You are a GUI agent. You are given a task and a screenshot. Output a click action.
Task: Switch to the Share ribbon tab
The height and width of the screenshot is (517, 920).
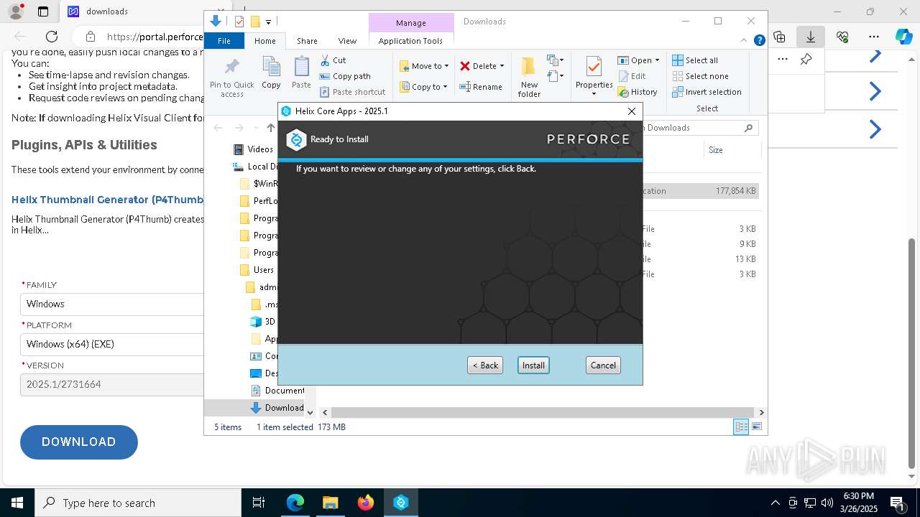[307, 41]
